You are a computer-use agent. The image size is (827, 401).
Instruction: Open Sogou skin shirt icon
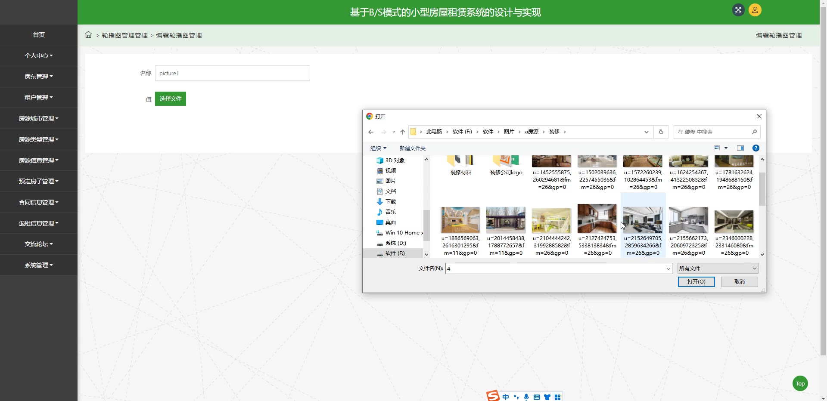pos(547,397)
